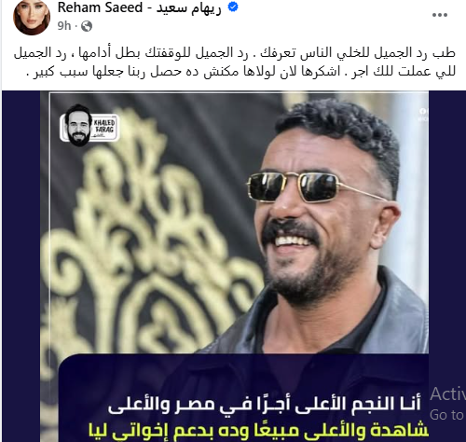
Task: Click the globe public-audience icon
Action: (87, 26)
